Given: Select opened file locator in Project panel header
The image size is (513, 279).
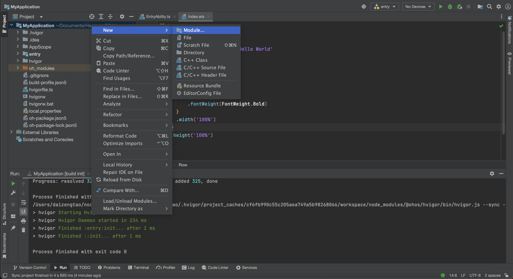Looking at the screenshot, I should coord(92,16).
